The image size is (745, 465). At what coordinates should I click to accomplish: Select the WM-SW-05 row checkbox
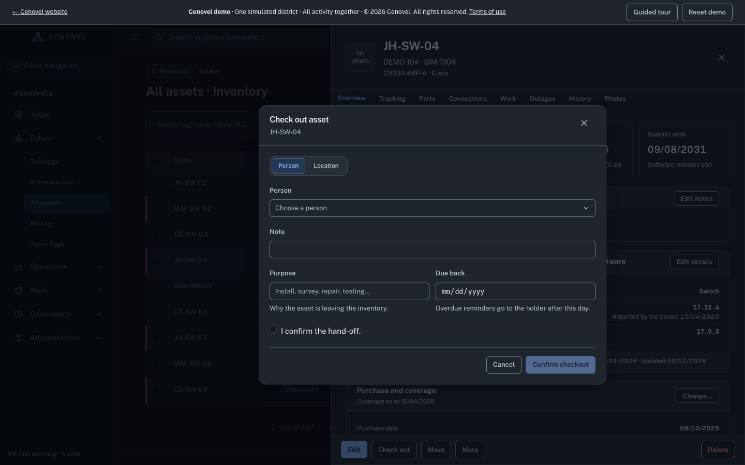coord(157,286)
